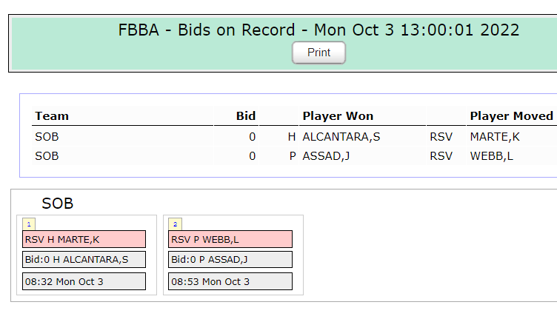The height and width of the screenshot is (322, 557).
Task: Select MARTE,K in the Player Moved column
Action: coord(495,137)
